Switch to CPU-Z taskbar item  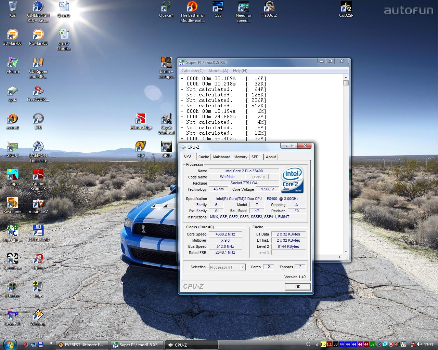pyautogui.click(x=192, y=345)
